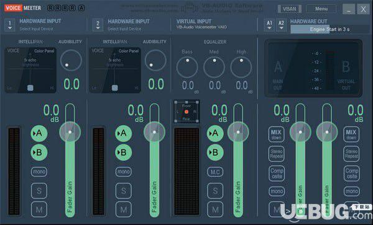373x225 pixels.
Task: Click the Med equalizer knob
Action: [x=214, y=67]
